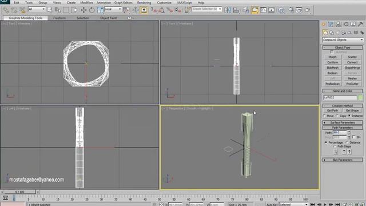Select the Path Steps radio button
Screen dimensions: 366x206
[x=335, y=146]
